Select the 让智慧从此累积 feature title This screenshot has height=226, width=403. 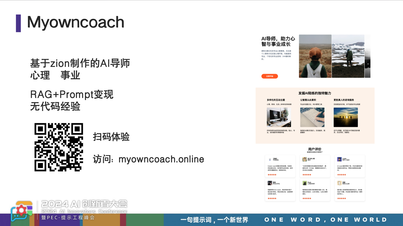[308, 100]
